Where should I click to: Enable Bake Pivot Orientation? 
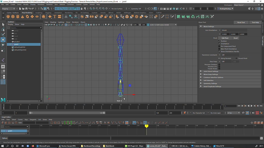tap(219, 49)
